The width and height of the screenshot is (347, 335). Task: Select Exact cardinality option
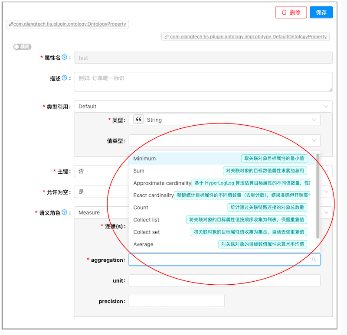tap(222, 195)
